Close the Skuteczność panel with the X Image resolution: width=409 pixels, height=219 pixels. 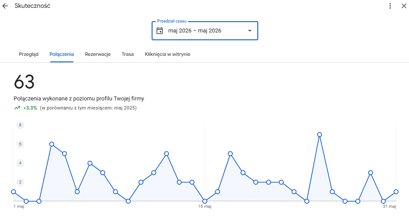pos(404,6)
